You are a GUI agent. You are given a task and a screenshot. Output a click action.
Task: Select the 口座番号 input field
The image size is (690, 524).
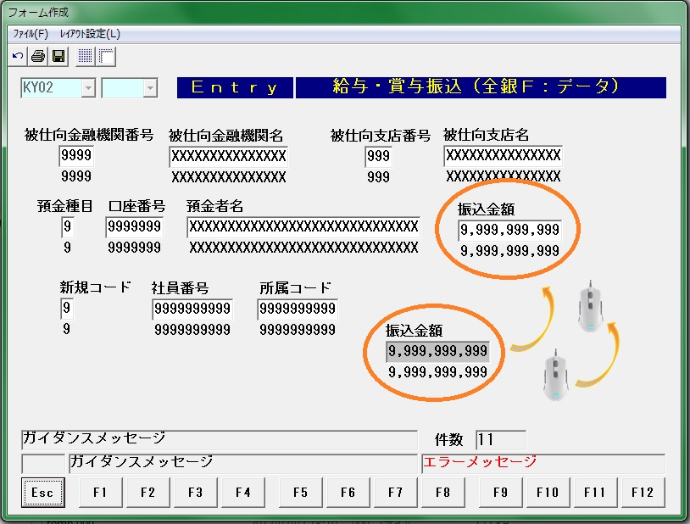point(135,227)
